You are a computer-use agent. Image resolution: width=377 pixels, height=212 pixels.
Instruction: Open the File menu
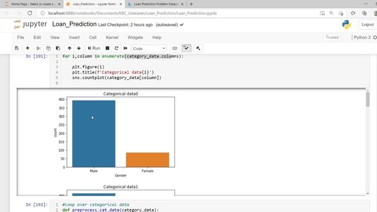pos(21,38)
